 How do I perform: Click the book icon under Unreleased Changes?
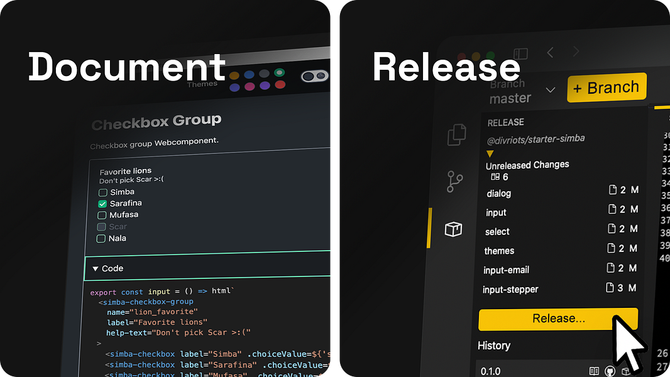click(495, 177)
